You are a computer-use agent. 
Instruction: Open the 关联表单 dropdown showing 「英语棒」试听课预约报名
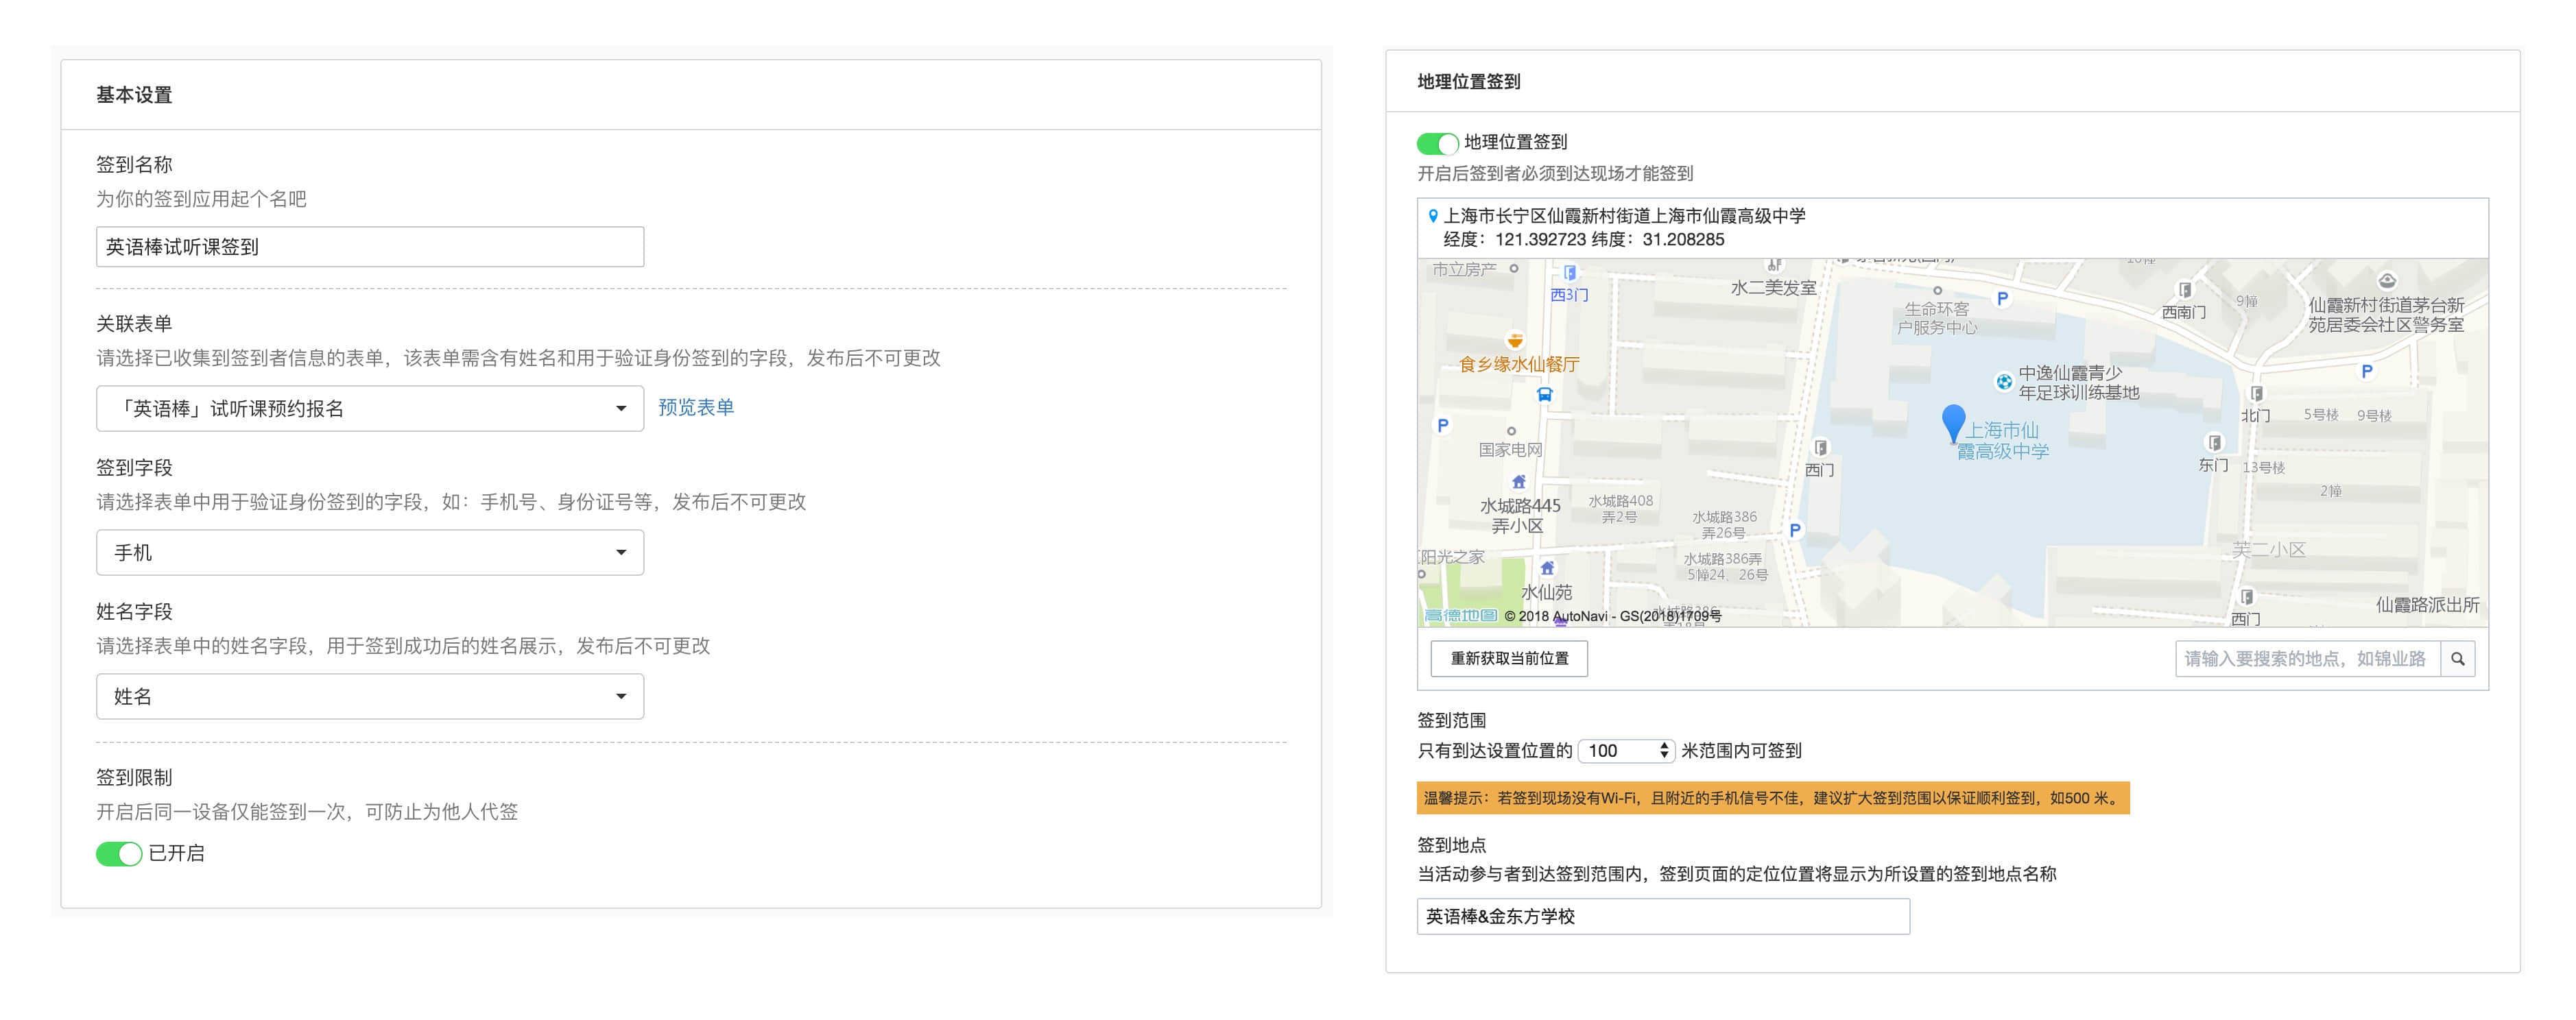[x=369, y=409]
